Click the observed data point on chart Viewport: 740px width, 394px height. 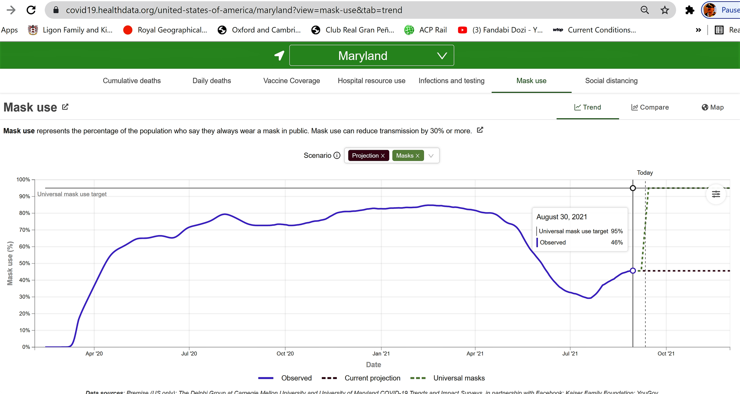coord(633,271)
